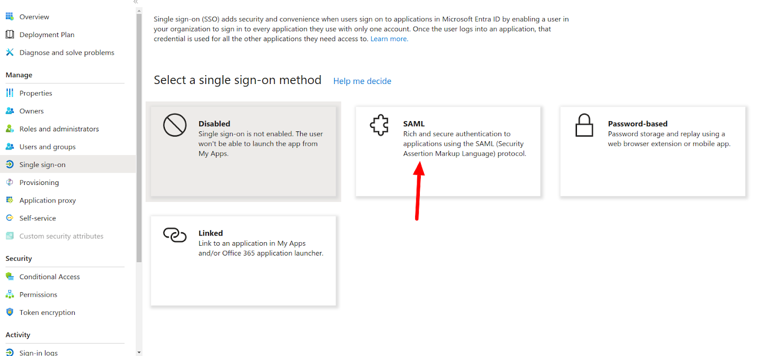This screenshot has height=356, width=773.
Task: Open the Learn more link
Action: [x=389, y=39]
